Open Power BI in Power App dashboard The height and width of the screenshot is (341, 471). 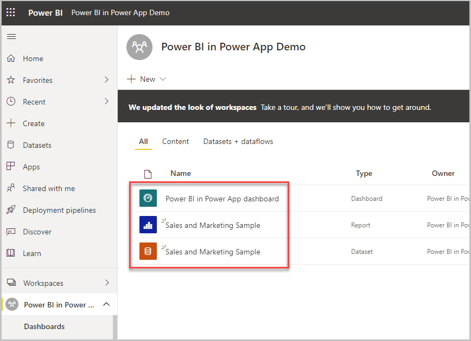pyautogui.click(x=222, y=199)
